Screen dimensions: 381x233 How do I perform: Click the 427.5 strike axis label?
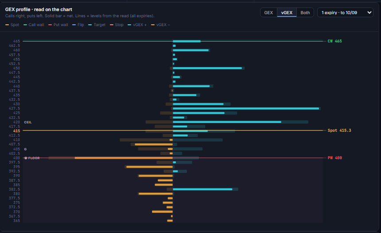click(x=14, y=108)
